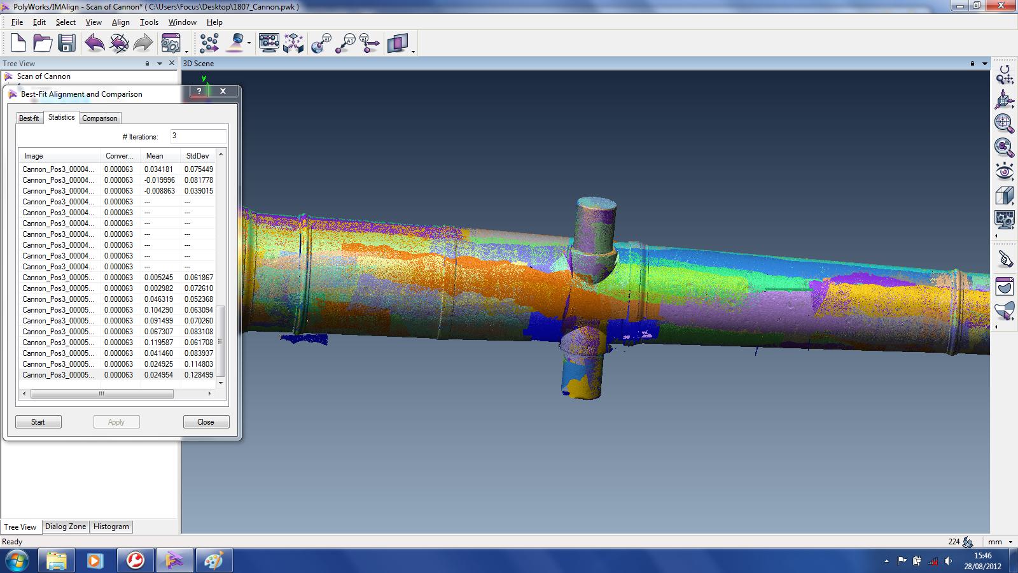This screenshot has width=1018, height=573.
Task: Open the options icon dropdown arrow
Action: 186,51
